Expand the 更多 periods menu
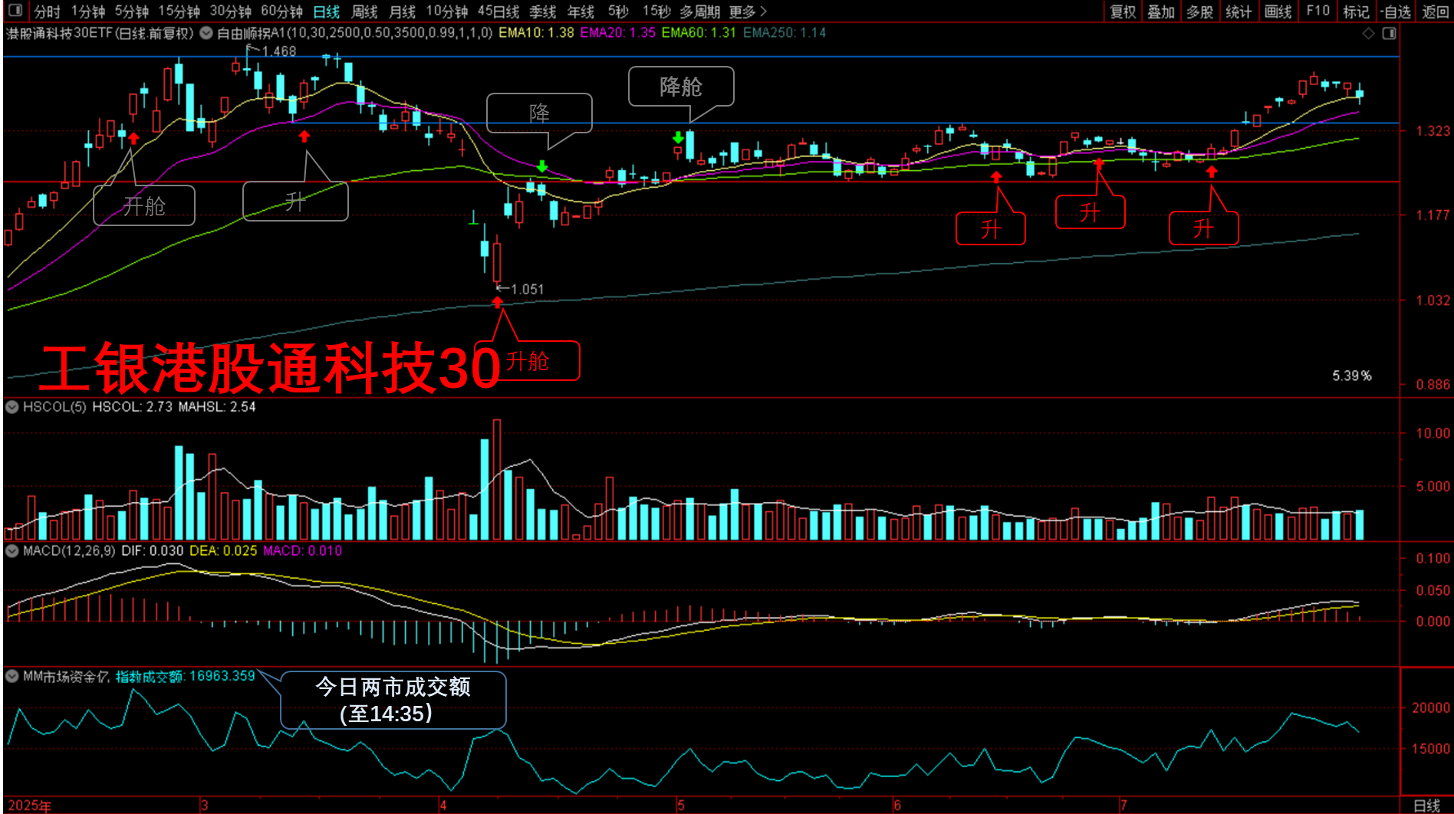Screen dimensions: 1454x814 (x=748, y=11)
